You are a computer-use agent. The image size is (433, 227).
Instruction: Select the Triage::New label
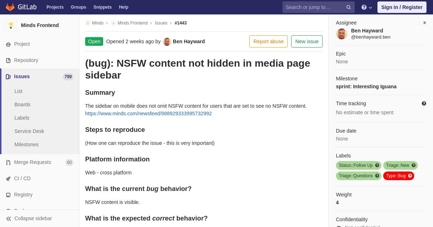coord(397,165)
